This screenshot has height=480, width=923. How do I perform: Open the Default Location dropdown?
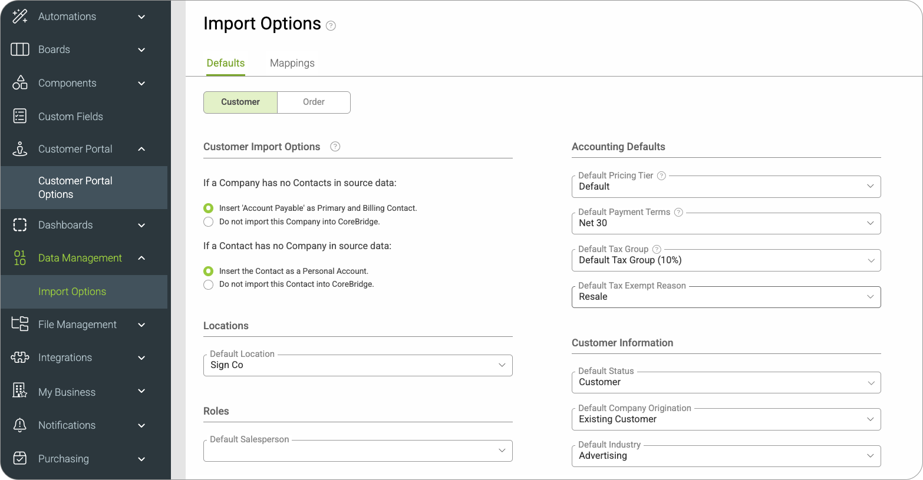358,365
